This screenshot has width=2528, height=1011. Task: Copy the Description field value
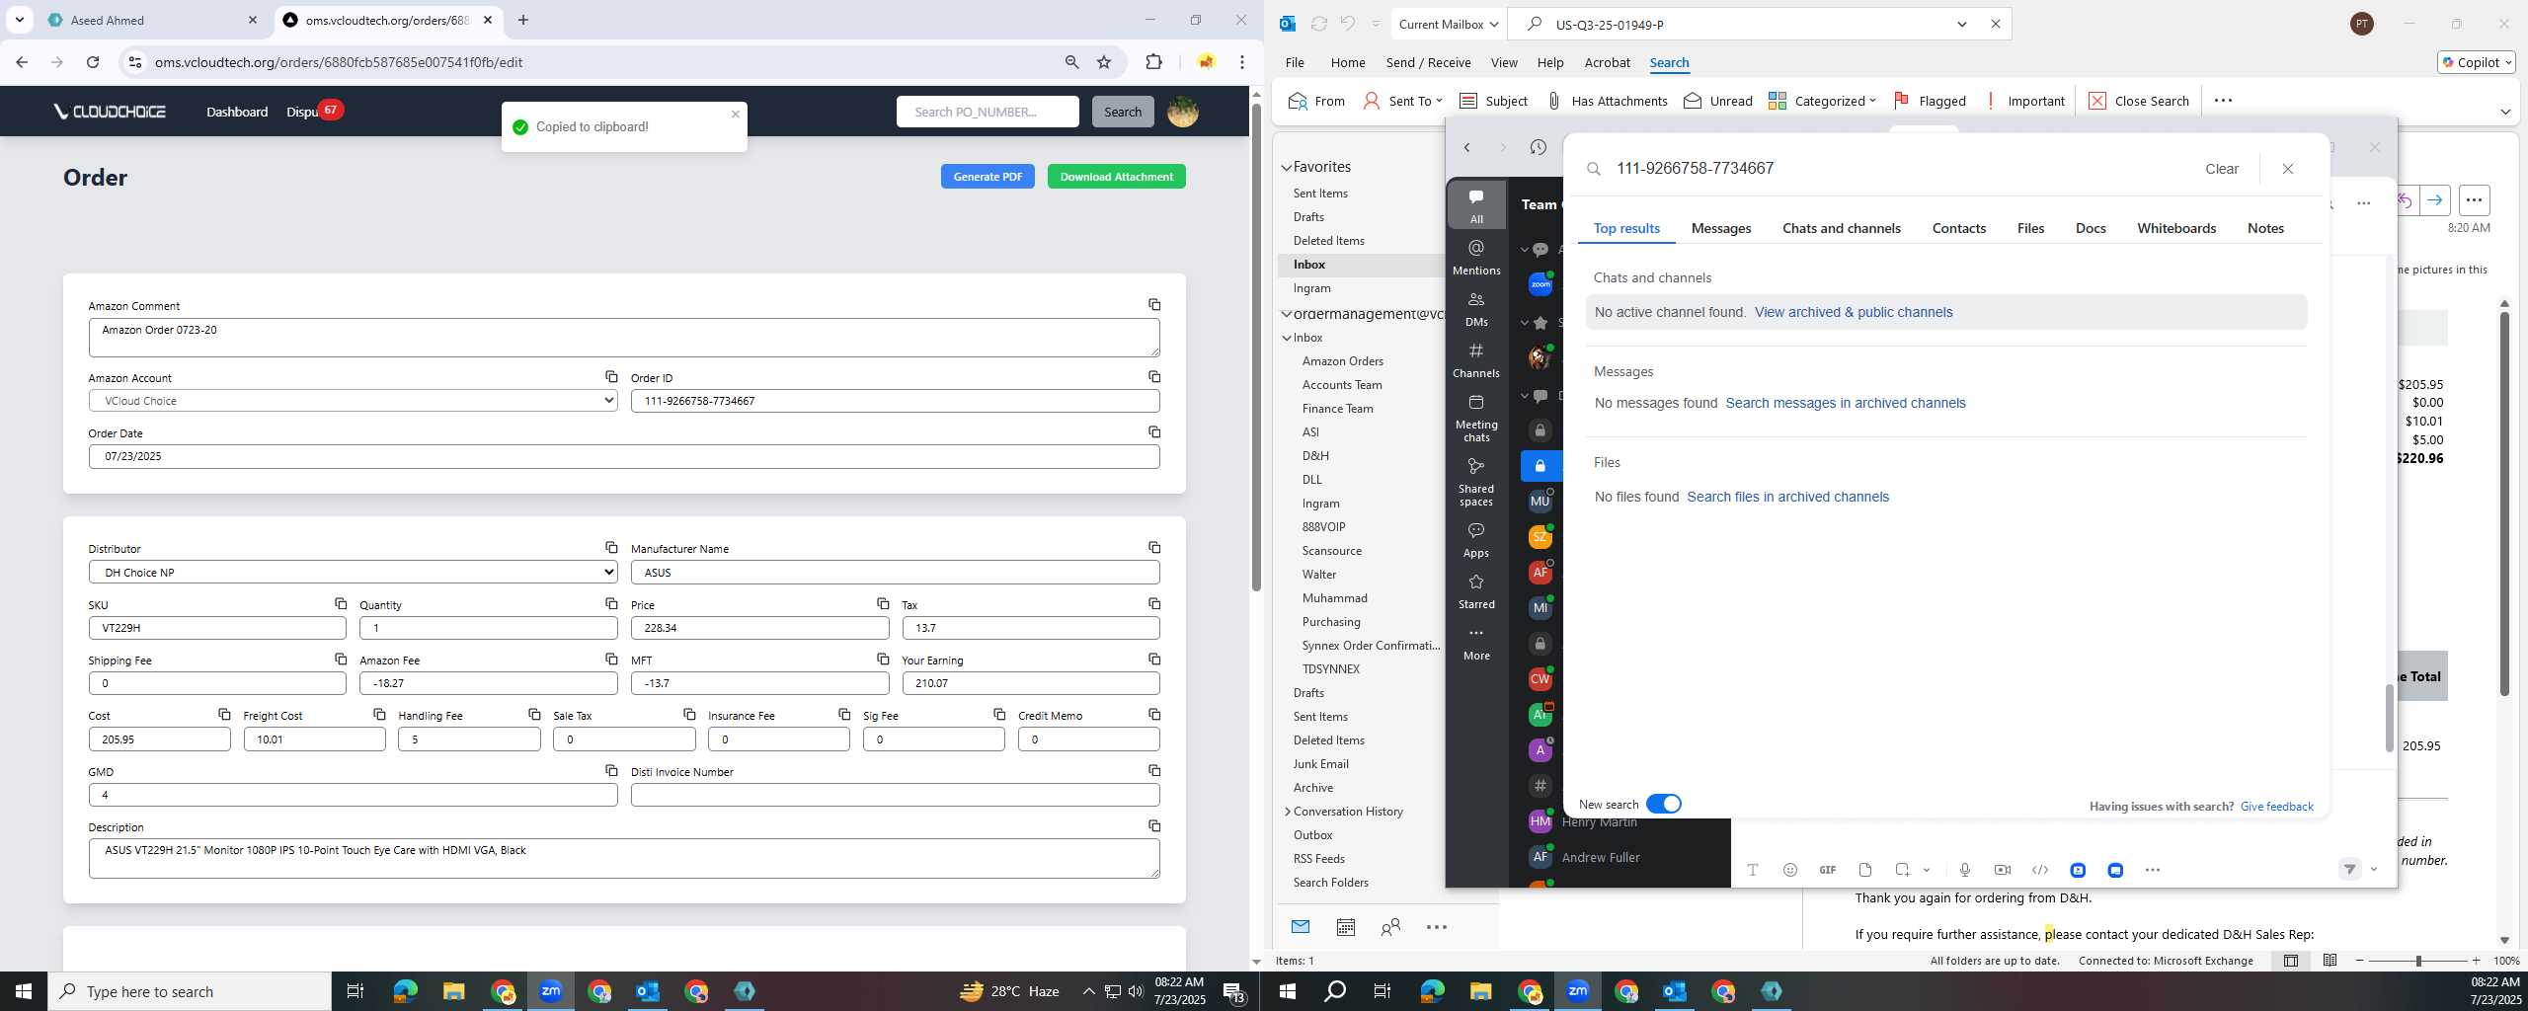(1153, 826)
